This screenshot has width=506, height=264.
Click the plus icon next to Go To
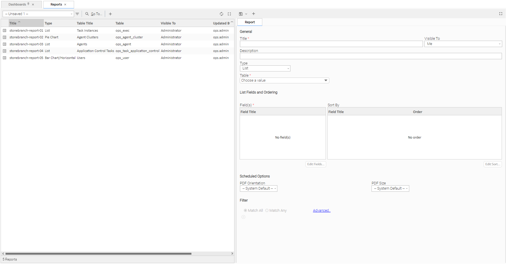tap(110, 14)
